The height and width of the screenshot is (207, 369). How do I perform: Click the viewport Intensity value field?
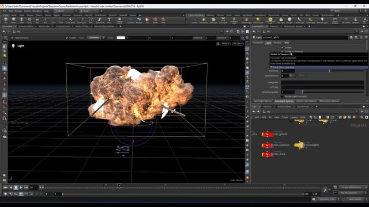[210, 38]
